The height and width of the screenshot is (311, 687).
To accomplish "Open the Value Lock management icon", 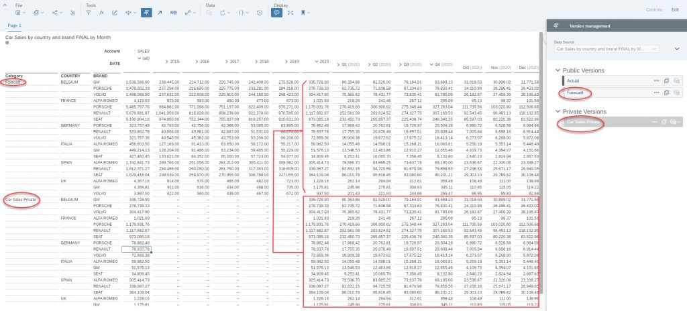I will tap(174, 13).
